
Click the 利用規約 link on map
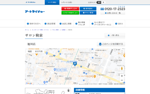[110, 84]
